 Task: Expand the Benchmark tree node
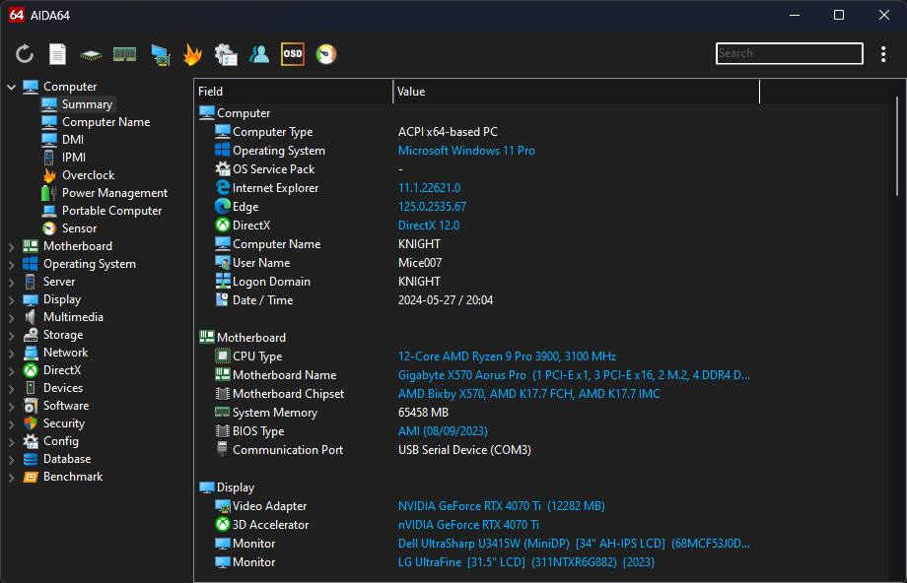pos(12,477)
